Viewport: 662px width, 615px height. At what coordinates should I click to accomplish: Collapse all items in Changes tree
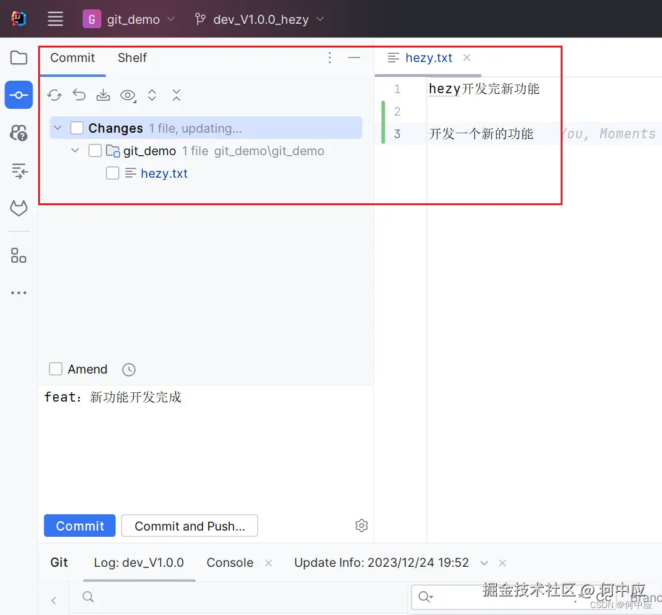(176, 95)
